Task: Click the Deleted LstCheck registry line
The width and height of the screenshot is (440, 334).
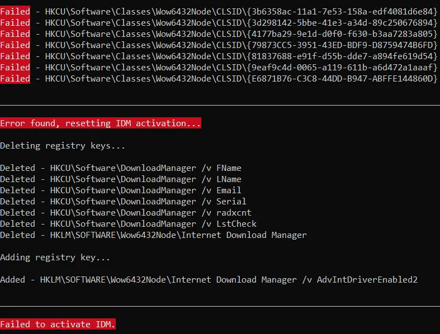Action: 128,224
